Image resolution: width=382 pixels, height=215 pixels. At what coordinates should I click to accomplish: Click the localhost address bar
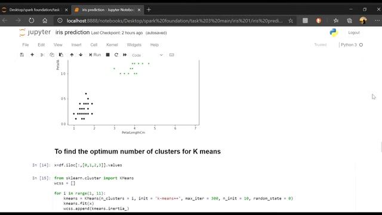(174, 21)
